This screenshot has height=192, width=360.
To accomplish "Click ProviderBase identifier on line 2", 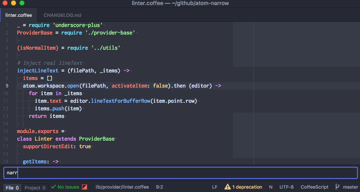I will [x=35, y=33].
